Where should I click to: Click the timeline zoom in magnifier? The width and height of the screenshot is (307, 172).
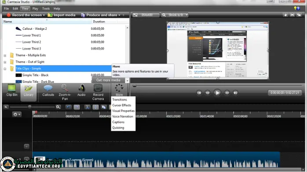point(58,107)
